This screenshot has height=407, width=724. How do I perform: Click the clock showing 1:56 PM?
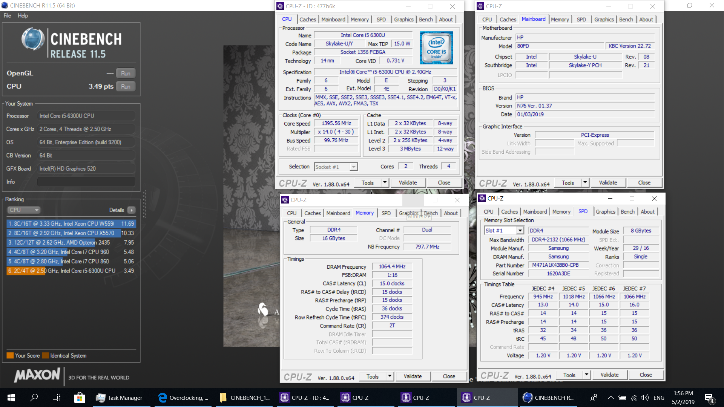pyautogui.click(x=683, y=393)
